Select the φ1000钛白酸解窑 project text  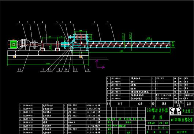[x=182, y=119]
